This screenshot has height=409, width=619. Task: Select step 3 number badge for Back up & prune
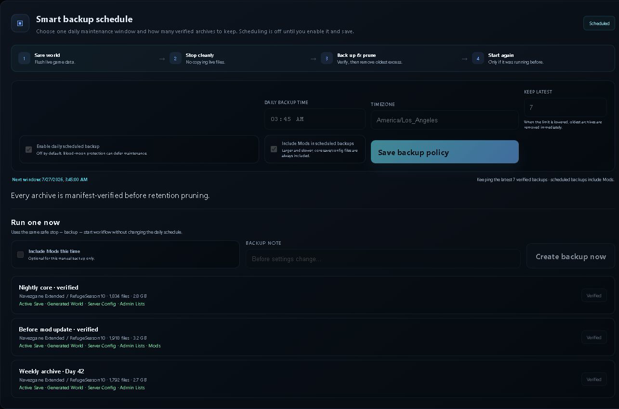coord(327,58)
